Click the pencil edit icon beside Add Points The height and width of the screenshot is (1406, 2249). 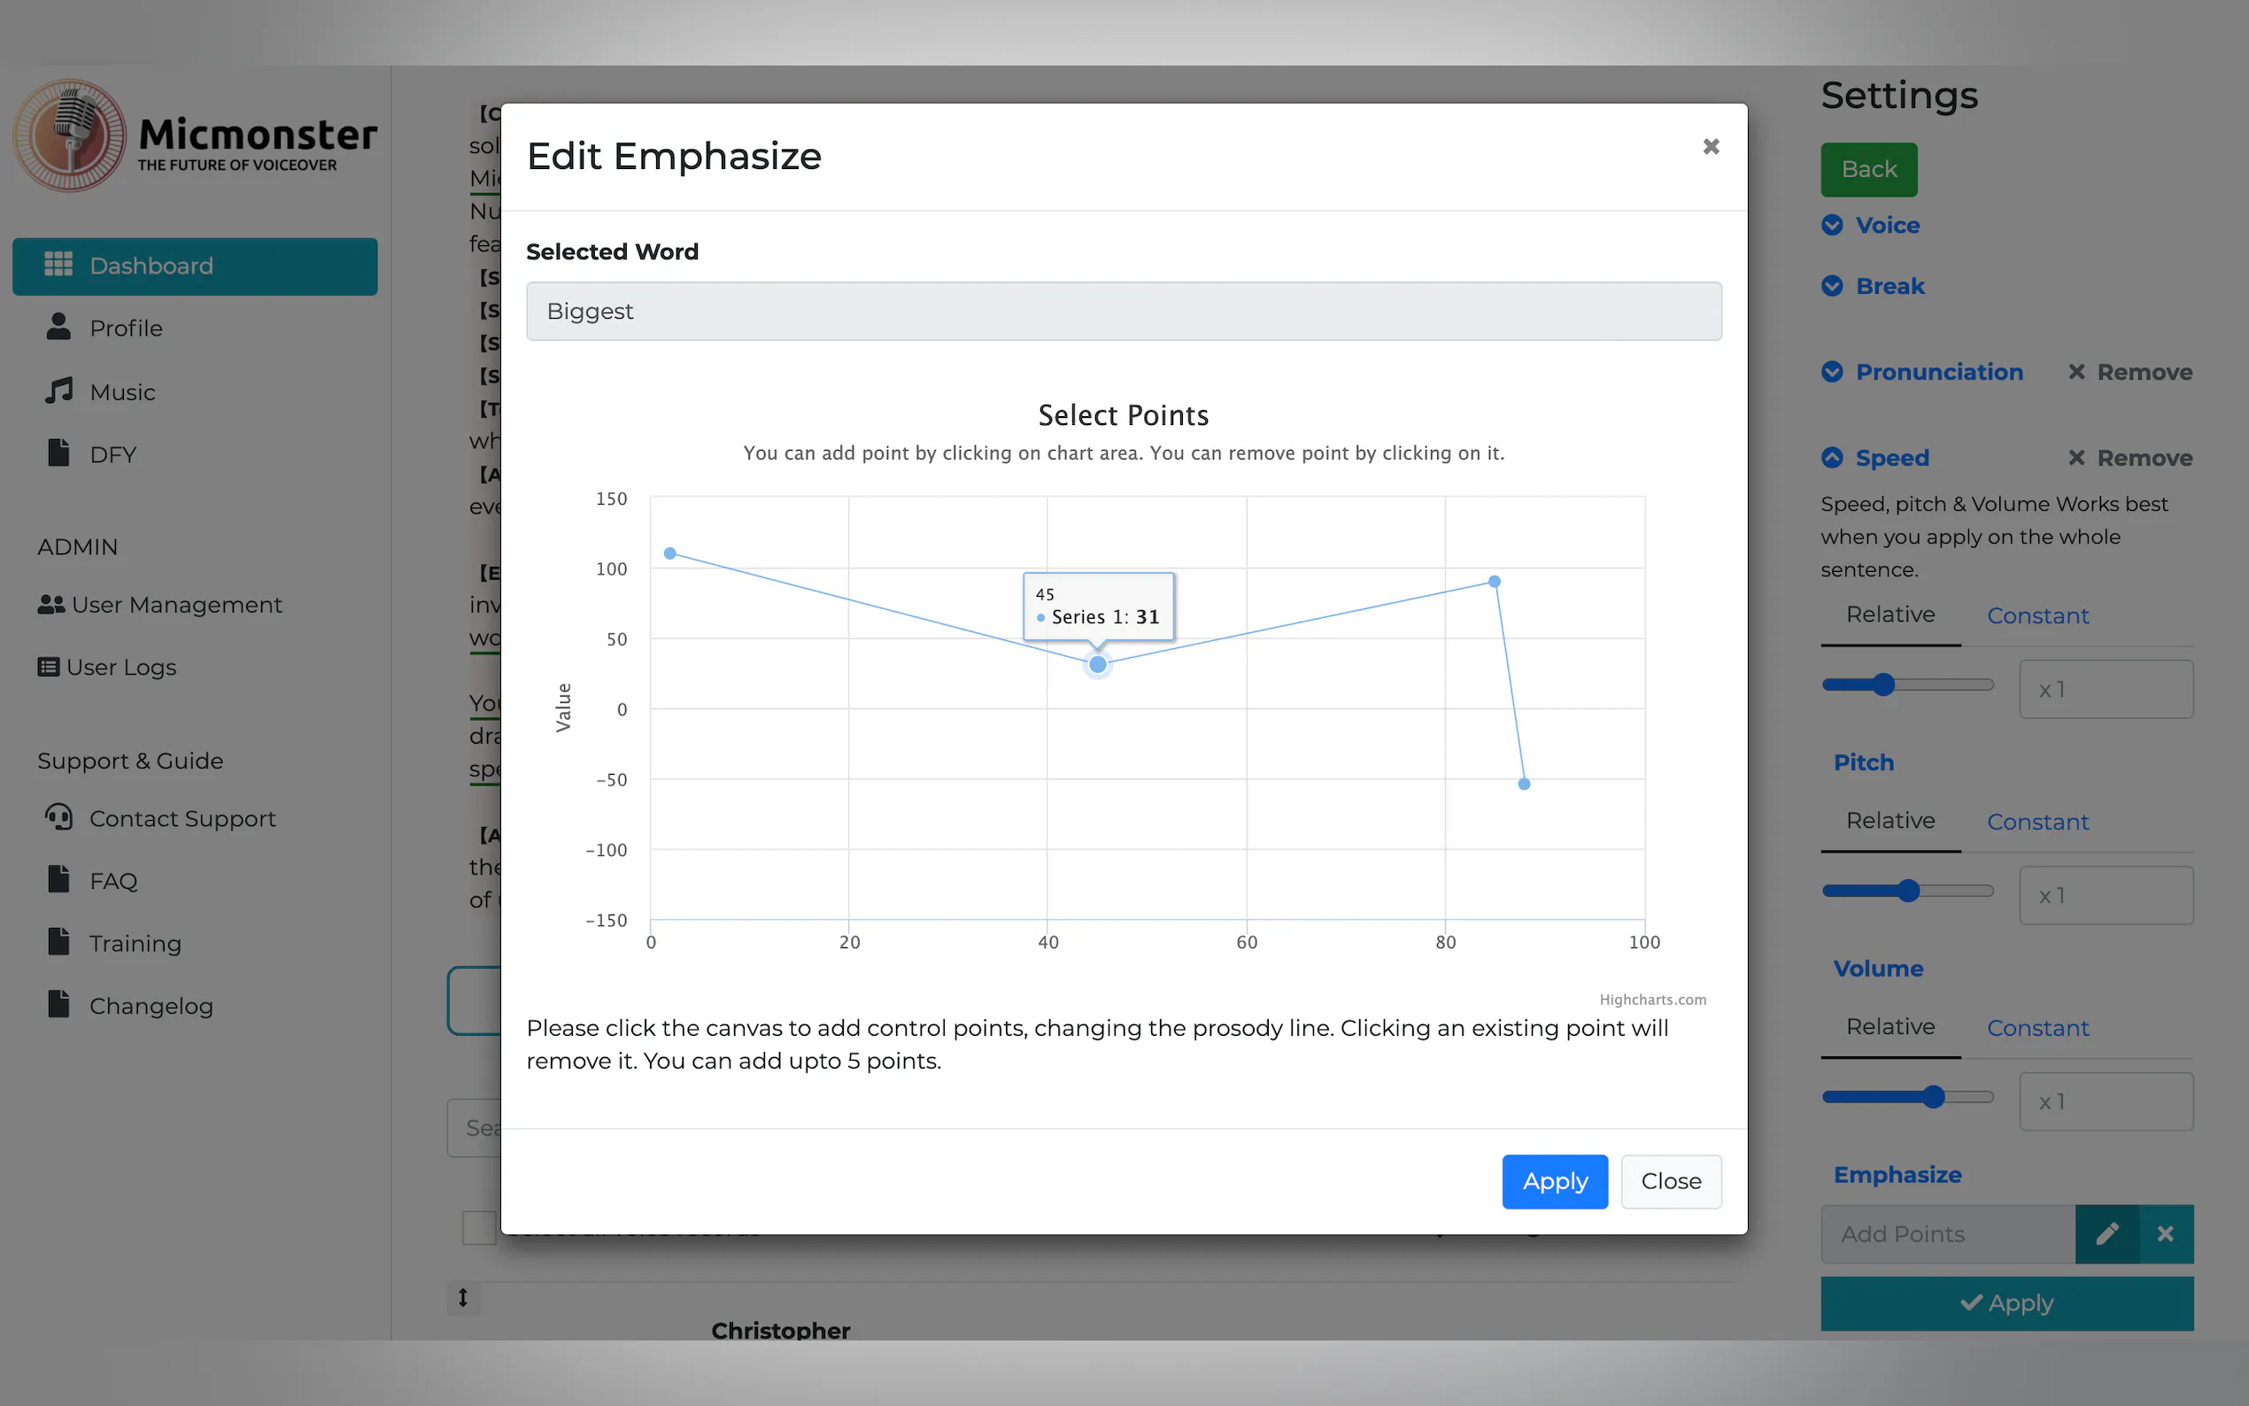pos(2106,1234)
